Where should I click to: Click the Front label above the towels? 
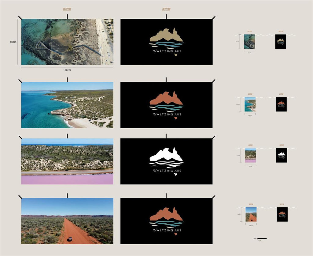click(67, 9)
